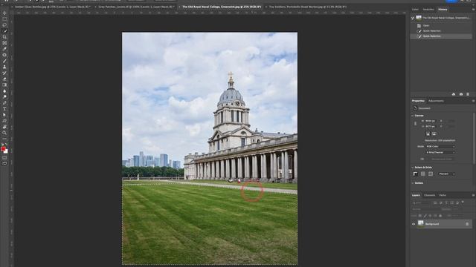Collapse the Rulers & Grids section

(x=413, y=168)
